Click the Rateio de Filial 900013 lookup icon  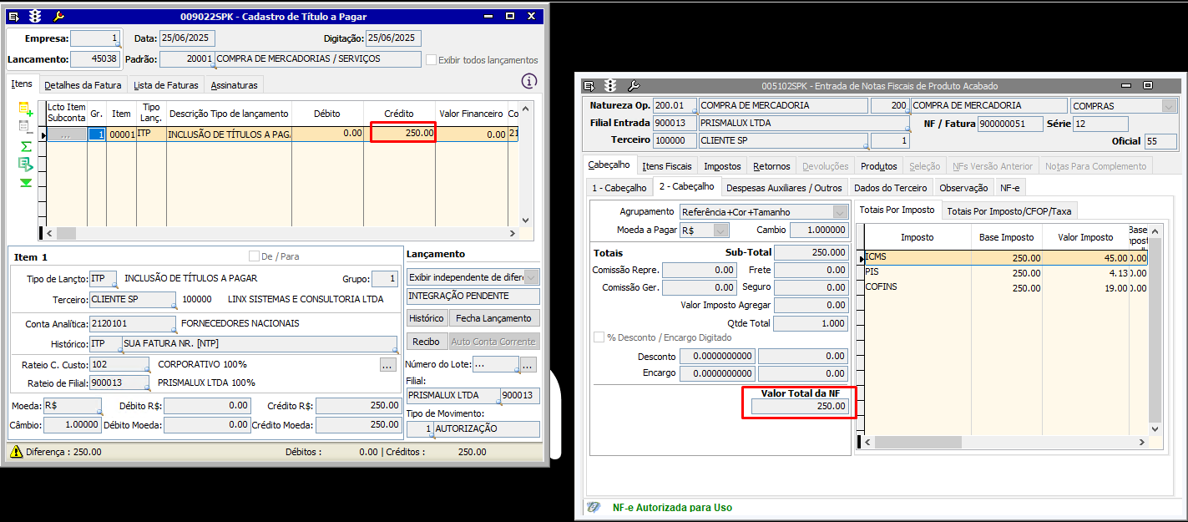(149, 389)
